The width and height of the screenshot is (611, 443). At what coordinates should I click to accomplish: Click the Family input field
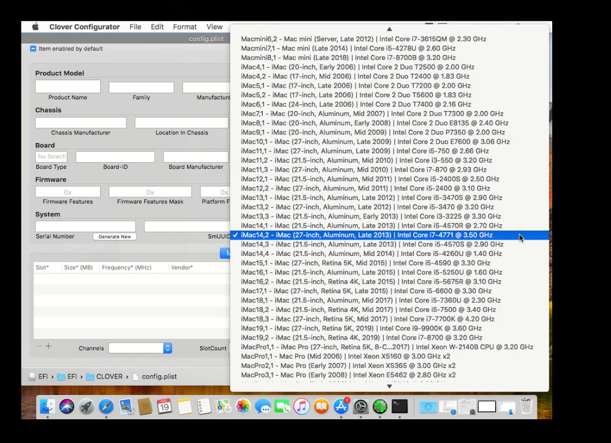pyautogui.click(x=141, y=87)
